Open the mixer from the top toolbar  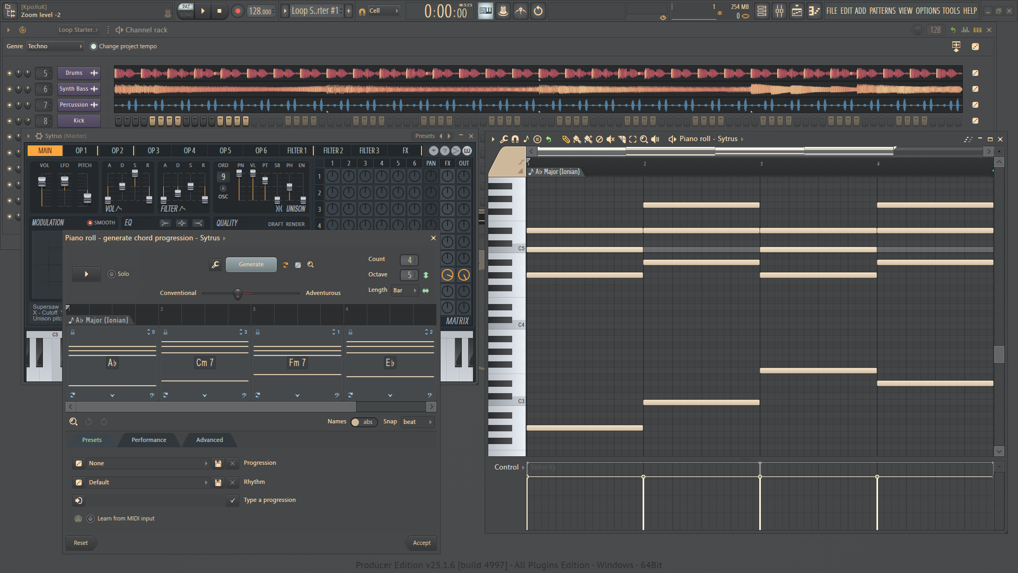[x=779, y=11]
